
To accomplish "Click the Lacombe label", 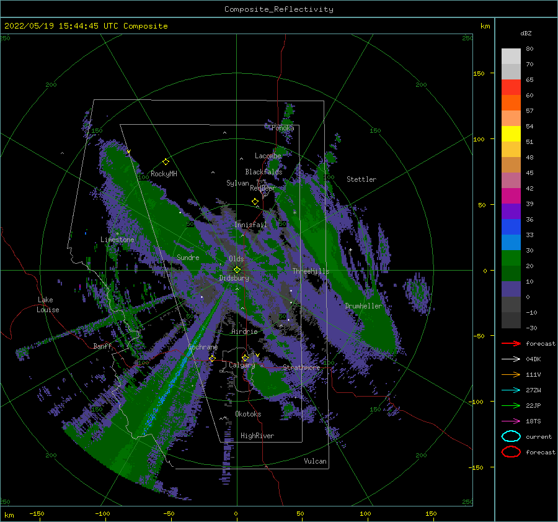I will coord(268,156).
